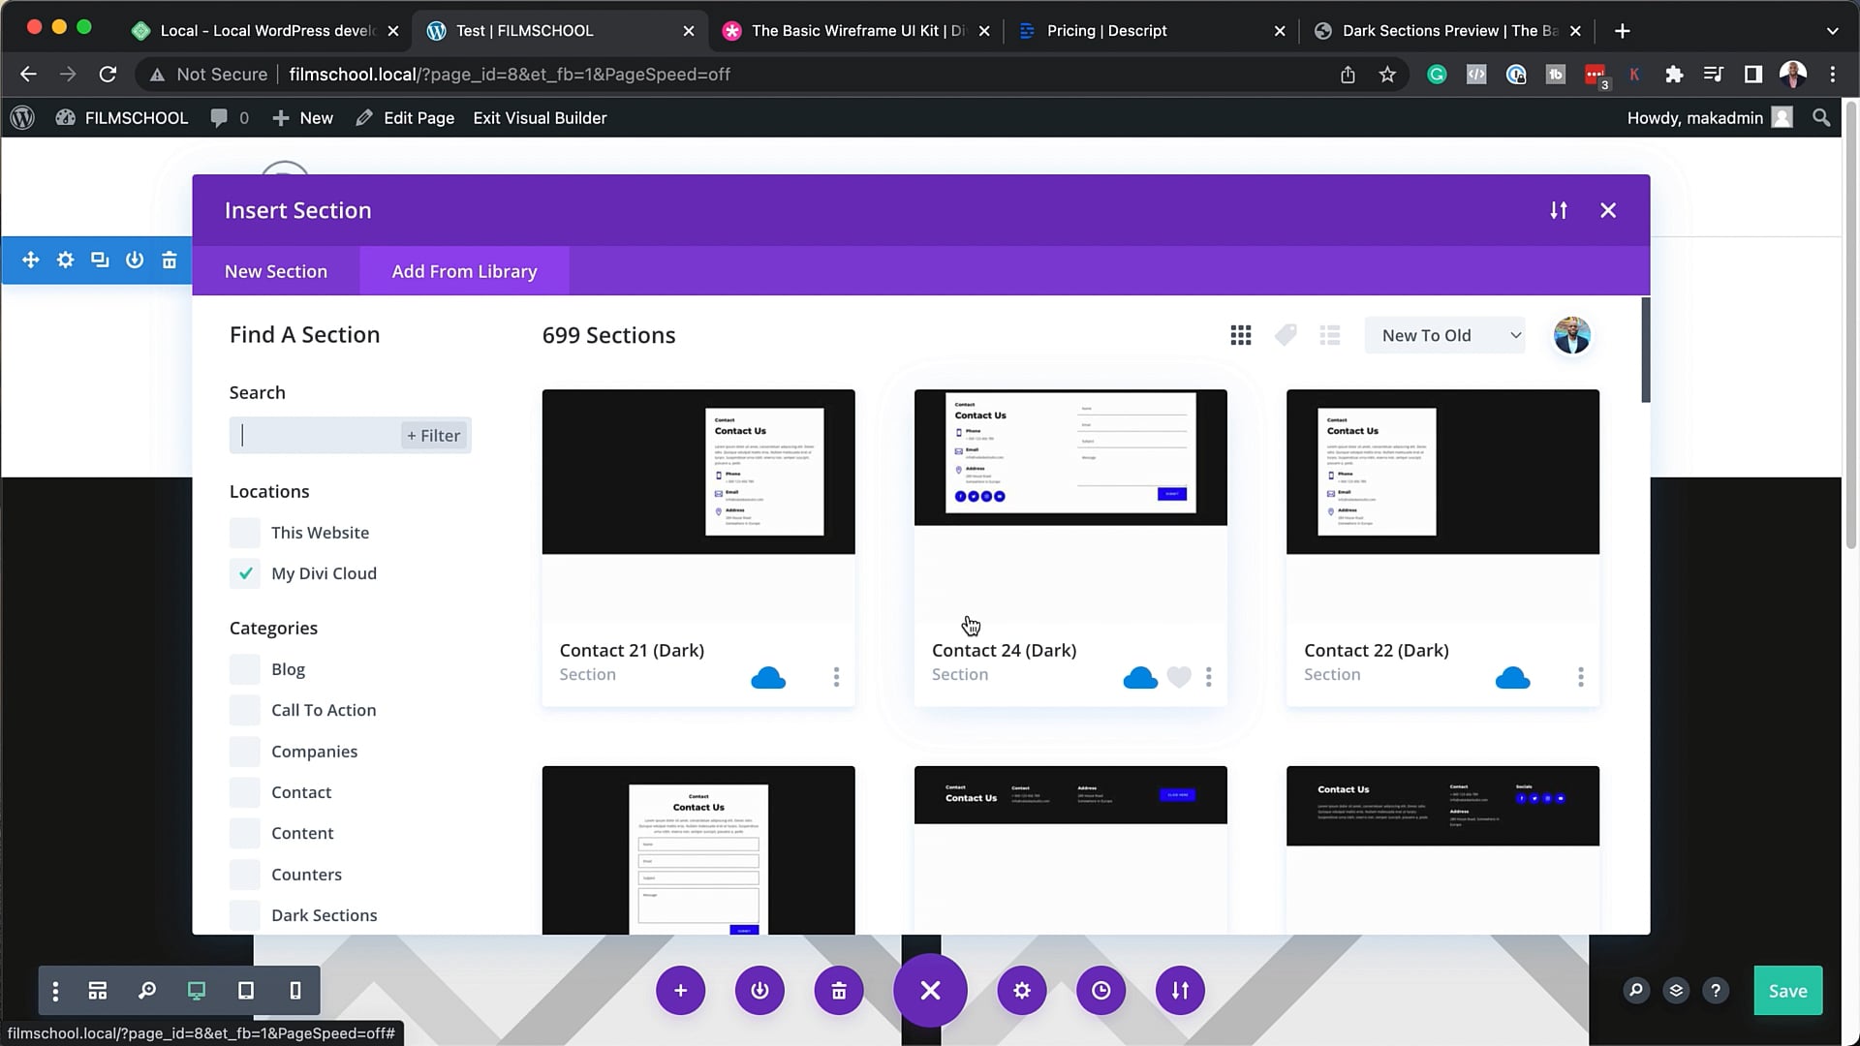Click Edit Page in admin bar

click(x=405, y=118)
